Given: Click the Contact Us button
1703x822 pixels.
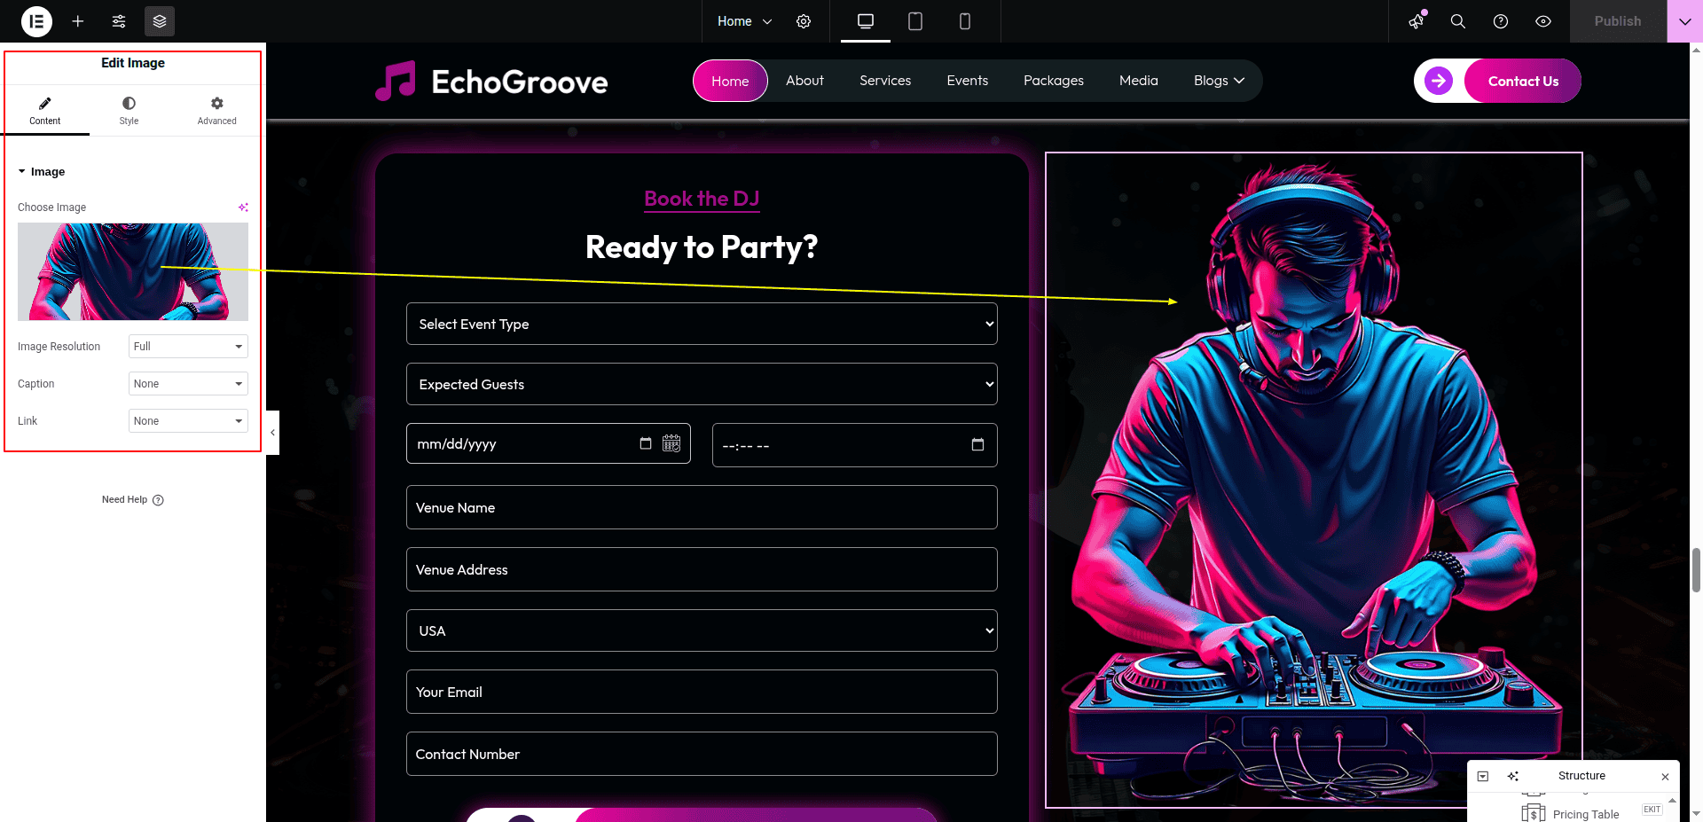Looking at the screenshot, I should point(1522,81).
